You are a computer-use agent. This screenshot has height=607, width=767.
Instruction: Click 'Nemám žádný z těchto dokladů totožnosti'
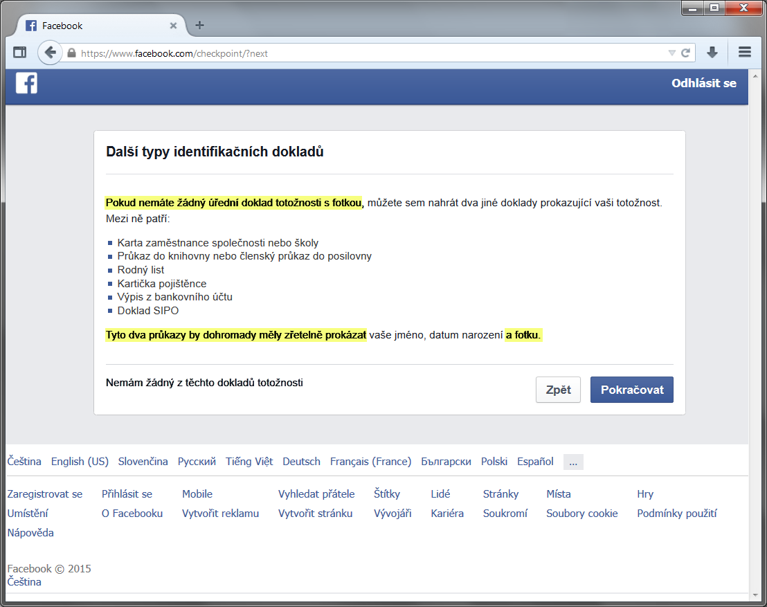(204, 383)
